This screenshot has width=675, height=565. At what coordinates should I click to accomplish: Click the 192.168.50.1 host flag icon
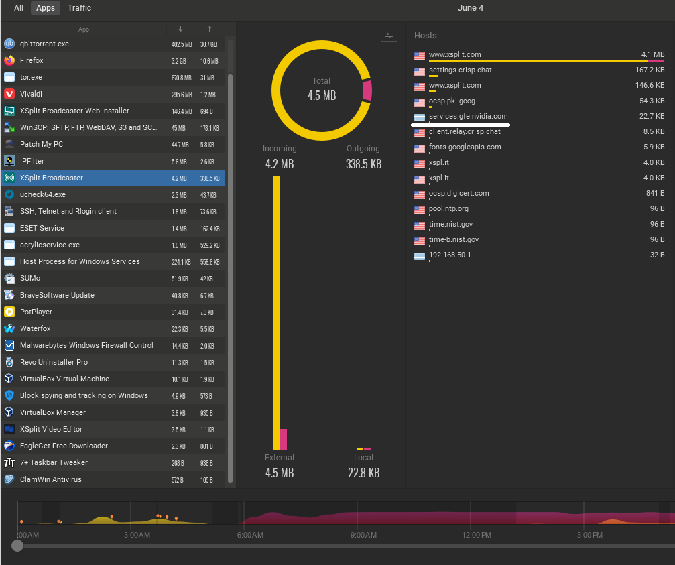[420, 256]
